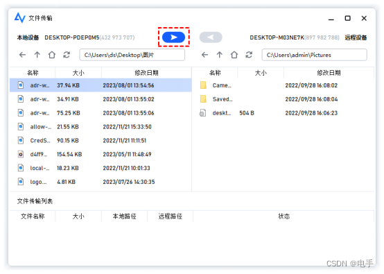
Task: Go back in the local device pane
Action: (23, 55)
